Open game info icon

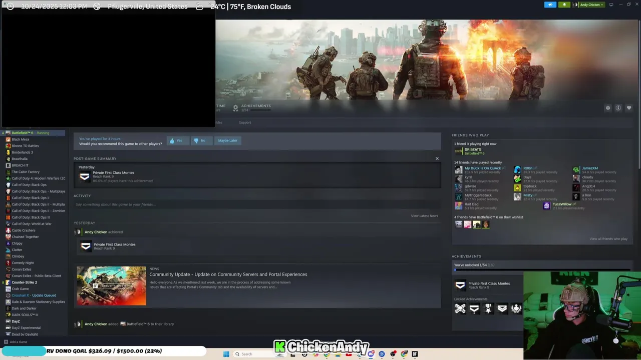point(618,108)
